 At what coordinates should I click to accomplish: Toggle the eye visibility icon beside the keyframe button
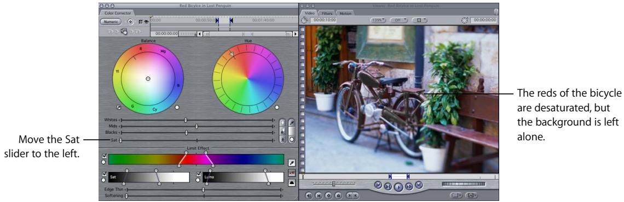(x=146, y=22)
